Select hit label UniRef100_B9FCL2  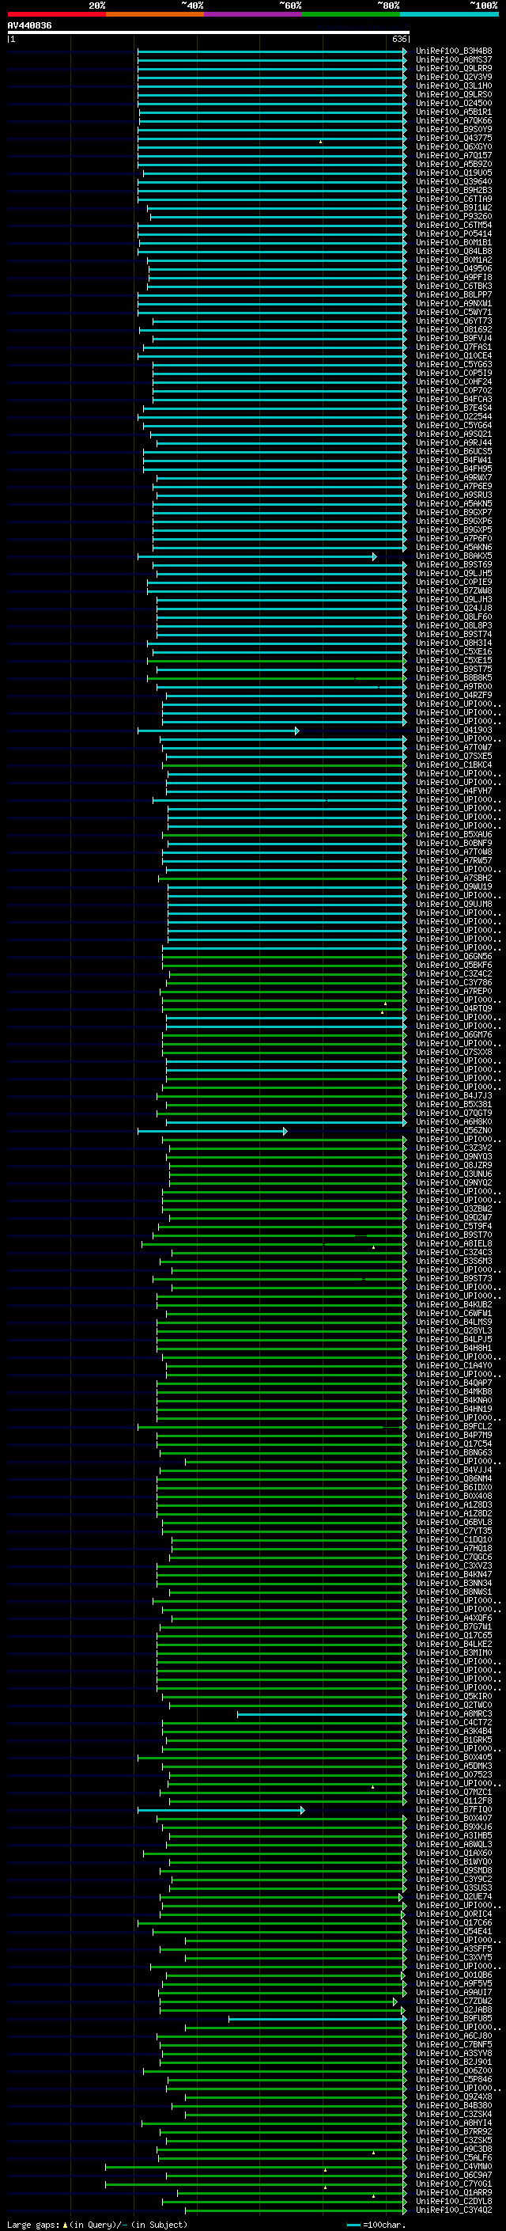click(x=454, y=1426)
